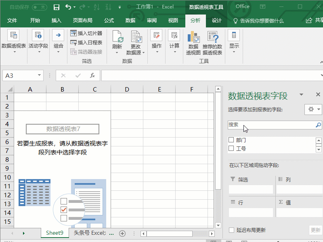
Task: Check the 工号 field checkbox
Action: click(x=231, y=148)
